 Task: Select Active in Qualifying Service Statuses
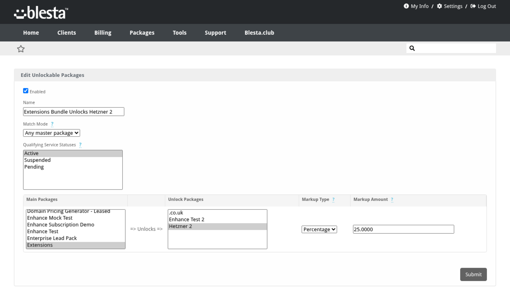tap(73, 153)
